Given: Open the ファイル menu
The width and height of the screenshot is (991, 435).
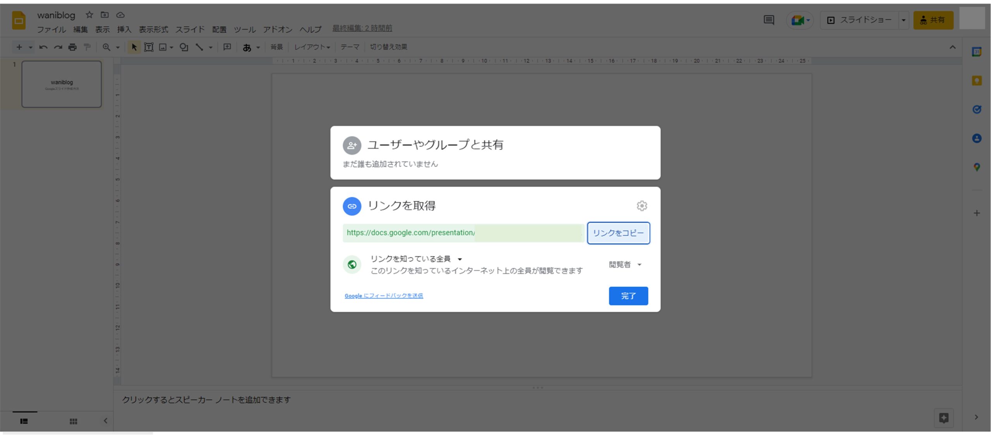Looking at the screenshot, I should click(x=51, y=29).
